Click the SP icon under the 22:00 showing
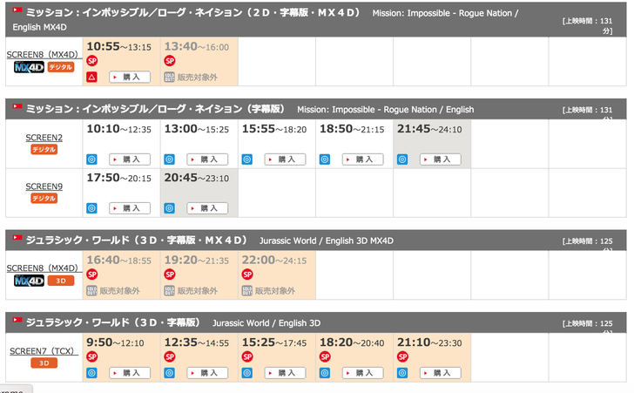Image resolution: width=634 pixels, height=393 pixels. pos(247,274)
